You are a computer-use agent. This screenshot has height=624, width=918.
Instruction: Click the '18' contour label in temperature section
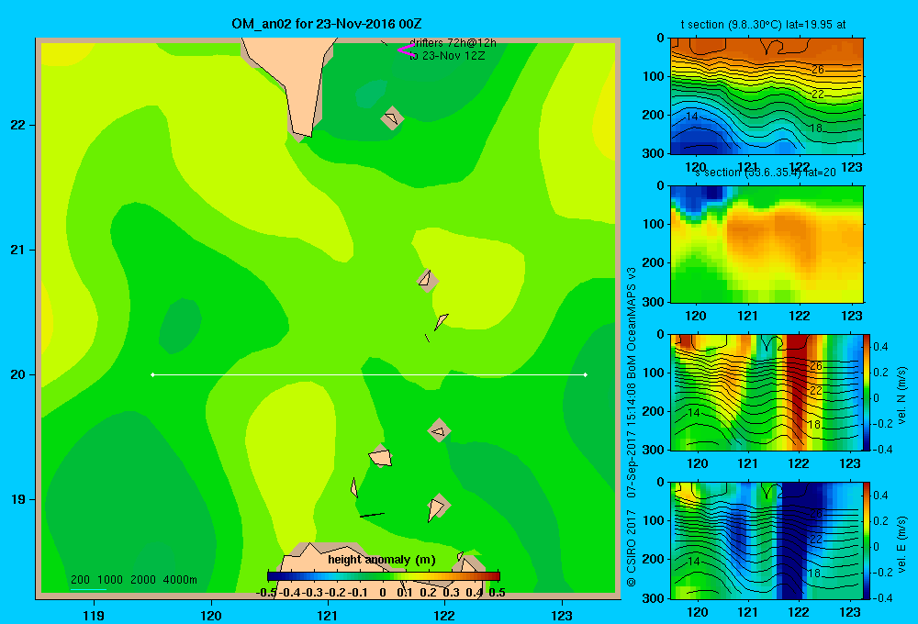pos(816,128)
